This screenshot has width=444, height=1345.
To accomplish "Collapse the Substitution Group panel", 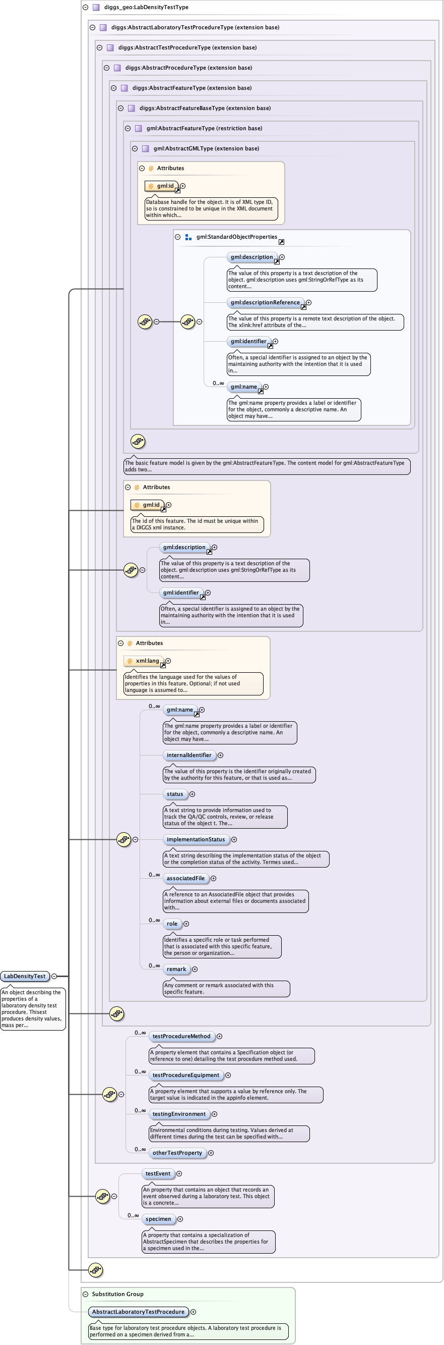I will click(86, 1294).
